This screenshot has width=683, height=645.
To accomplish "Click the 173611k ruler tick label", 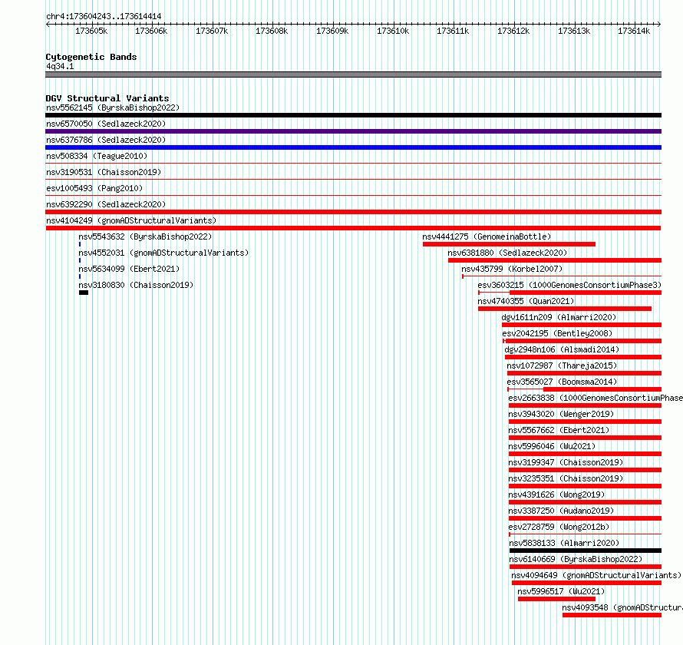I will (453, 31).
